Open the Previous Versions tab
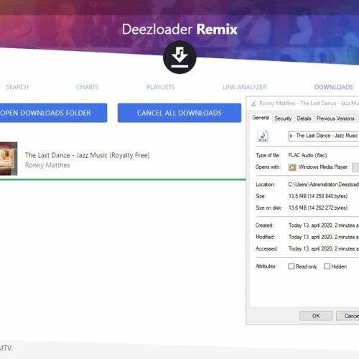 (335, 118)
